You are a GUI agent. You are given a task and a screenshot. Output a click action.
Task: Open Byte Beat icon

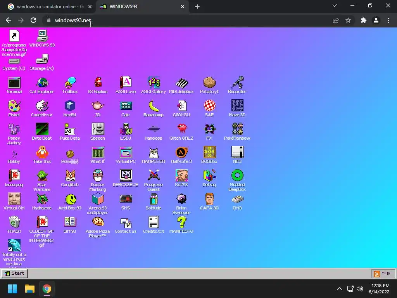pyautogui.click(x=42, y=132)
